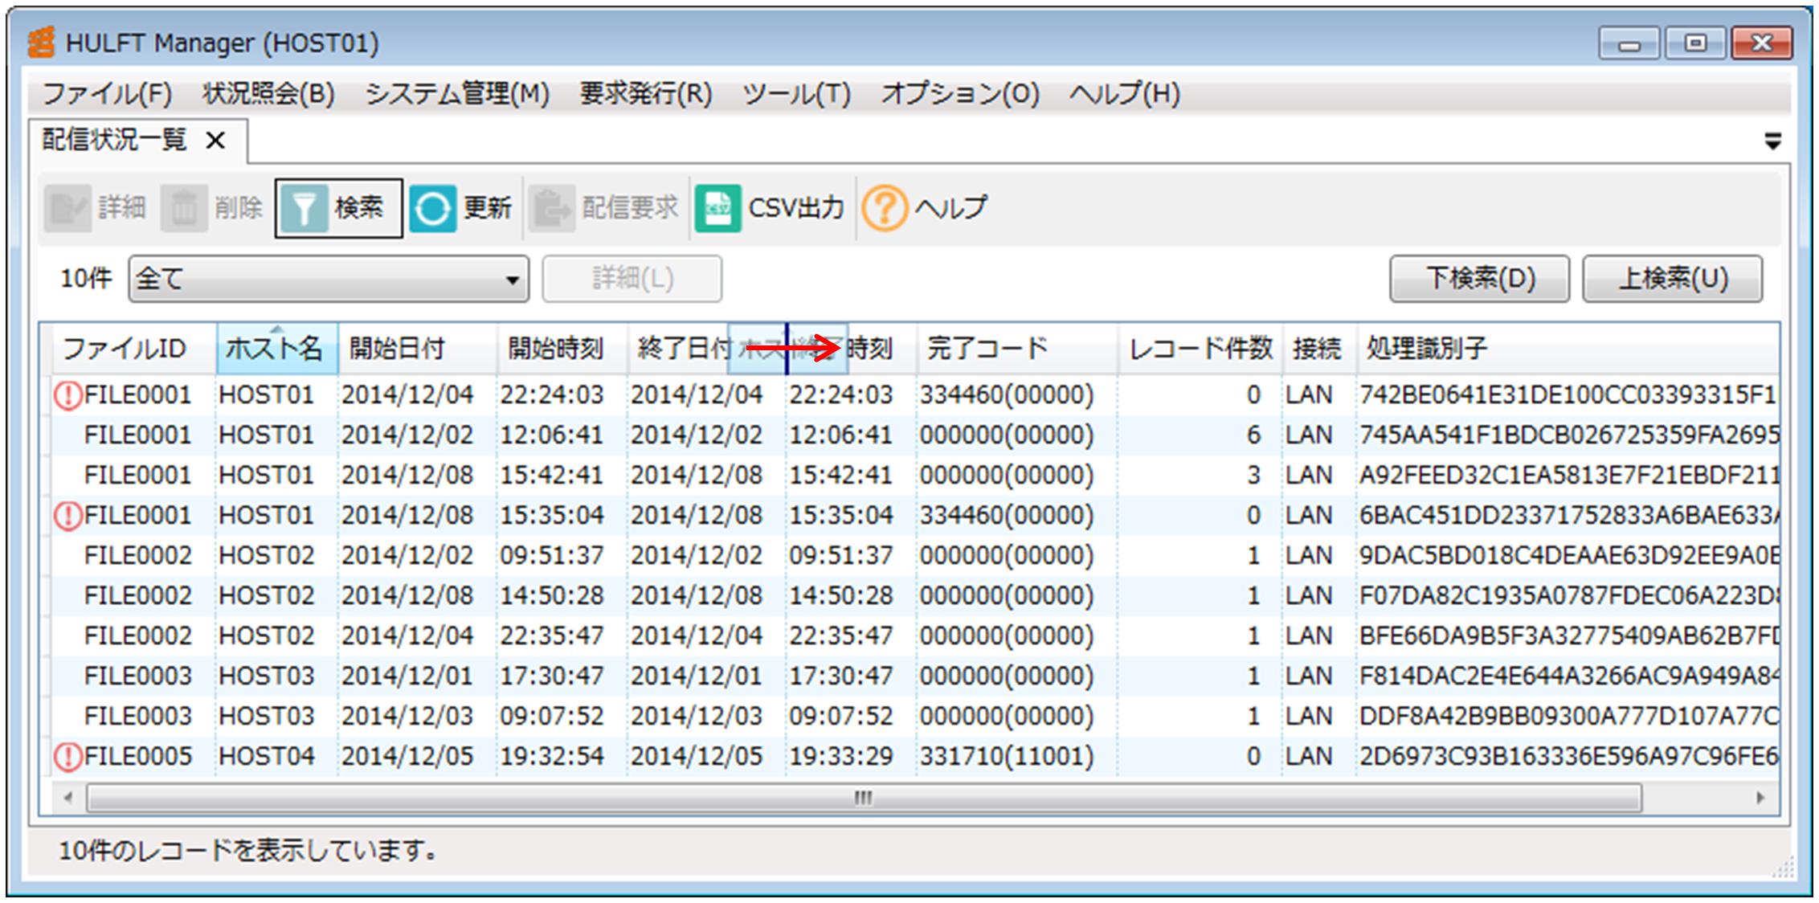Click the 上検索(U) button
The height and width of the screenshot is (903, 1819).
tap(1673, 279)
